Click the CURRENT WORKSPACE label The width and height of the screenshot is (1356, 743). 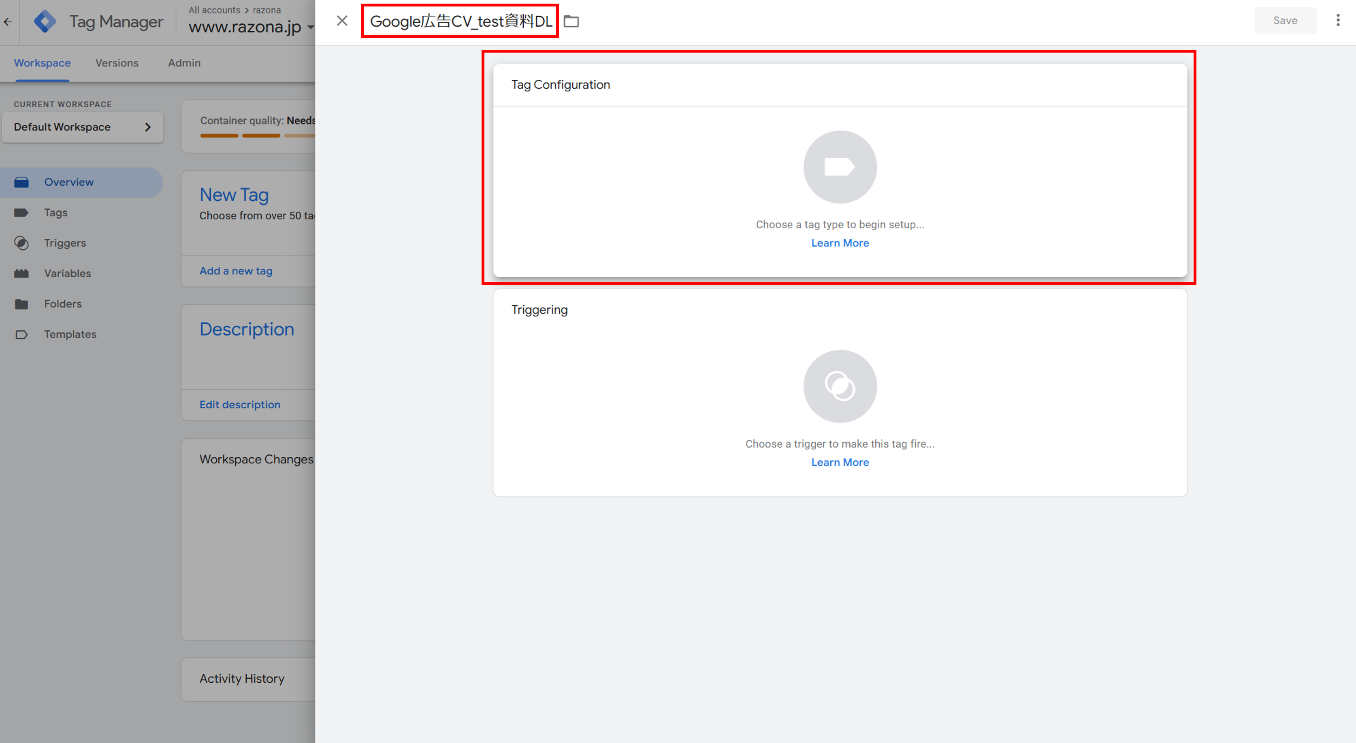point(63,104)
